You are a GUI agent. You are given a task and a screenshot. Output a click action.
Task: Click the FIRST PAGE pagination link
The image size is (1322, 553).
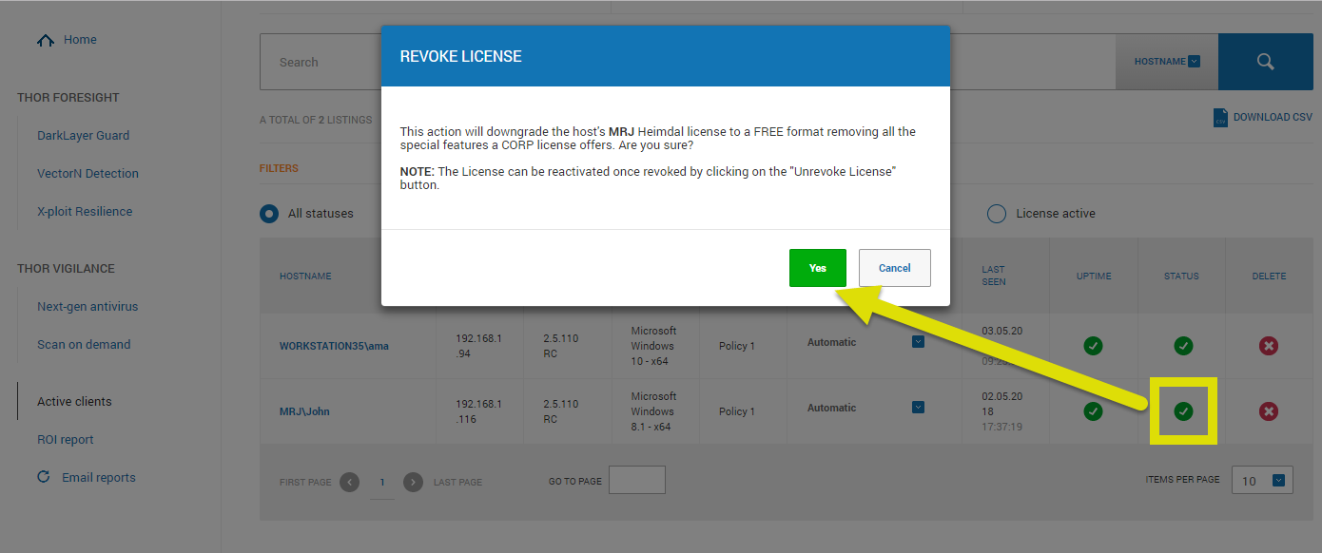(x=305, y=482)
